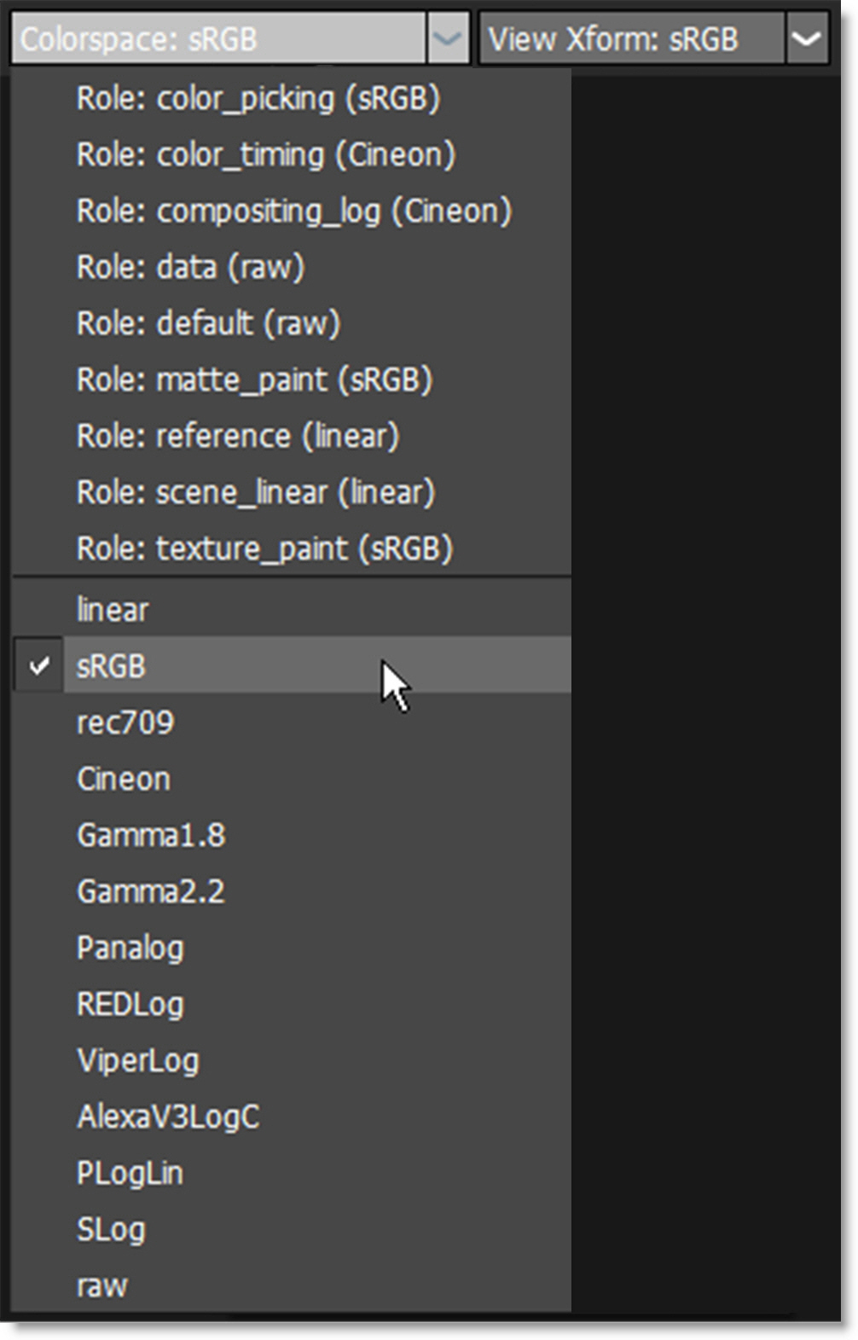Expand the View Xform dropdown arrow
Viewport: 858px width, 1340px height.
click(806, 39)
